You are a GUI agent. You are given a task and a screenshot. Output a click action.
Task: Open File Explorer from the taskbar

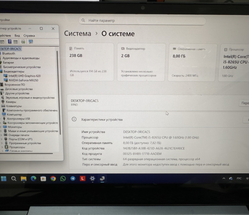[x=23, y=178]
